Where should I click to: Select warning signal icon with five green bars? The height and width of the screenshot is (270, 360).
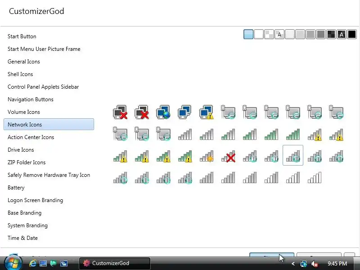click(185, 156)
